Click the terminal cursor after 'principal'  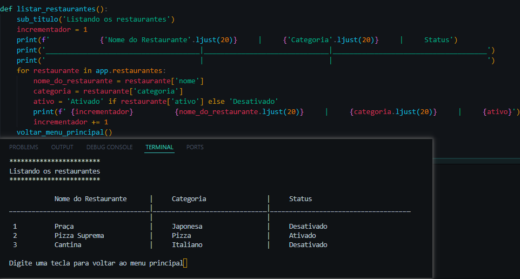click(185, 263)
